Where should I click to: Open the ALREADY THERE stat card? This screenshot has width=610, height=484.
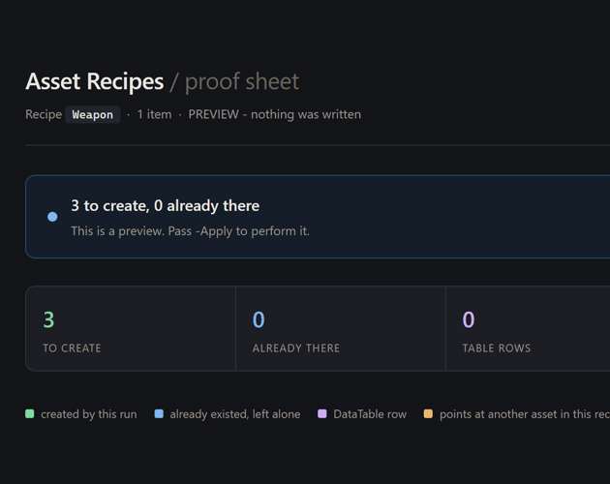[341, 329]
